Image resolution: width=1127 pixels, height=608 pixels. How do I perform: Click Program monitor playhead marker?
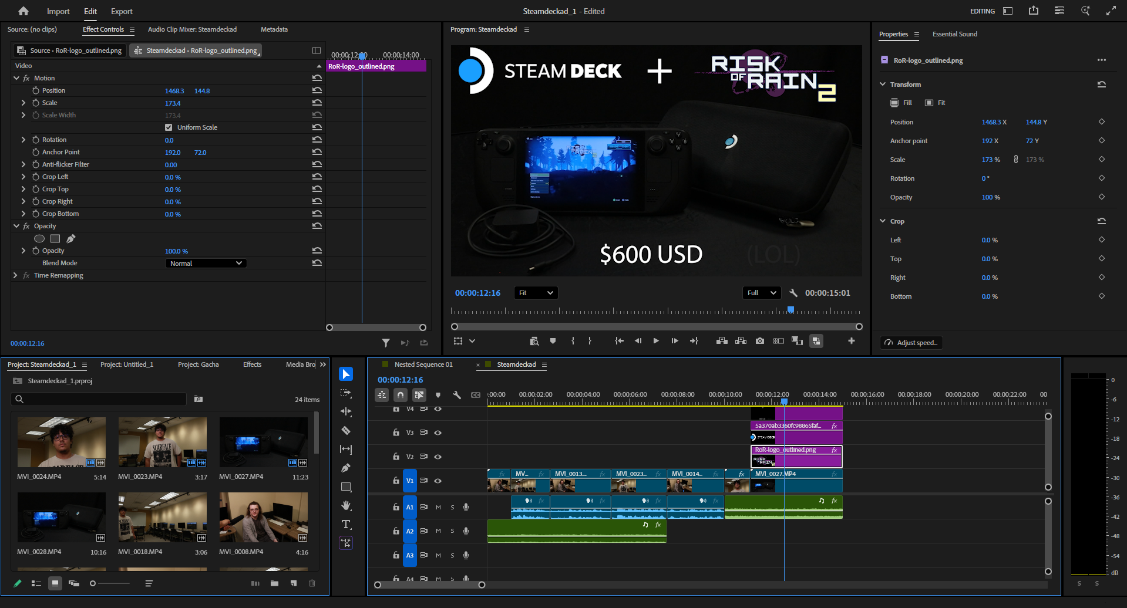tap(790, 309)
